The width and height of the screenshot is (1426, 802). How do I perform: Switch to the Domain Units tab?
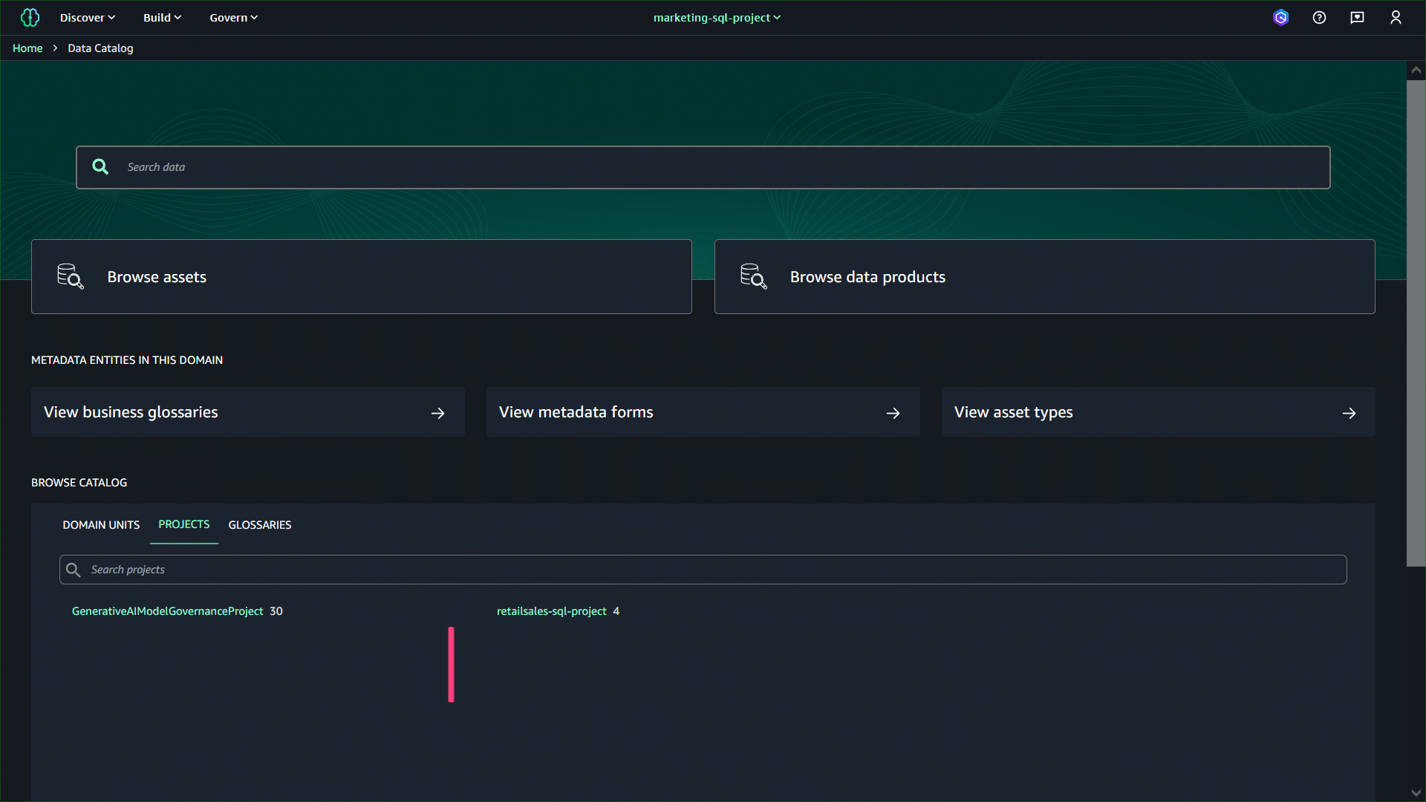101,525
